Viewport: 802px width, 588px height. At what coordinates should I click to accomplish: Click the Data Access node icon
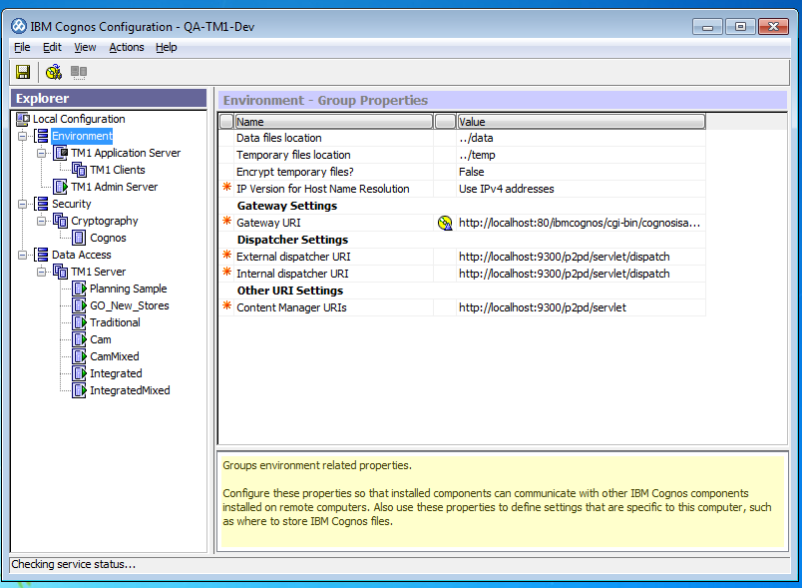click(x=42, y=255)
